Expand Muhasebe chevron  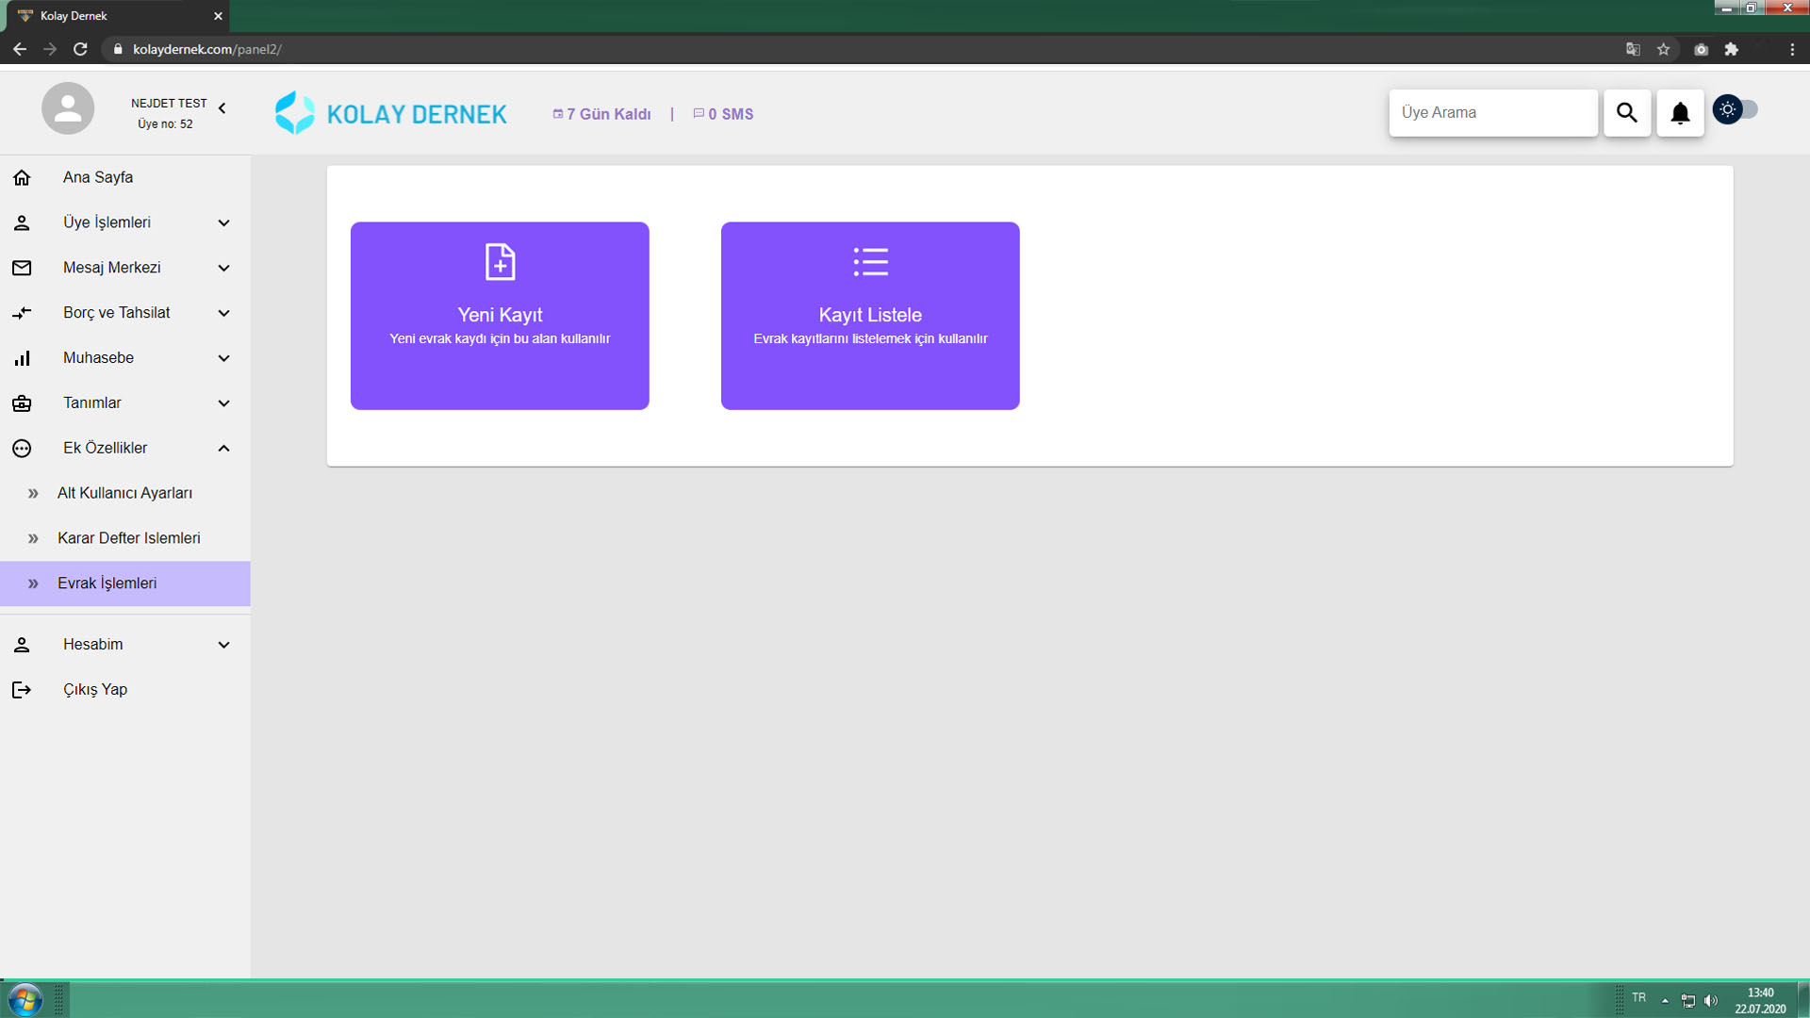tap(223, 358)
